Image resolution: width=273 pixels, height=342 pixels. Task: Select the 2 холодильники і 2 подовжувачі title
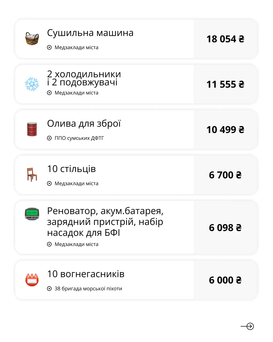click(x=84, y=78)
